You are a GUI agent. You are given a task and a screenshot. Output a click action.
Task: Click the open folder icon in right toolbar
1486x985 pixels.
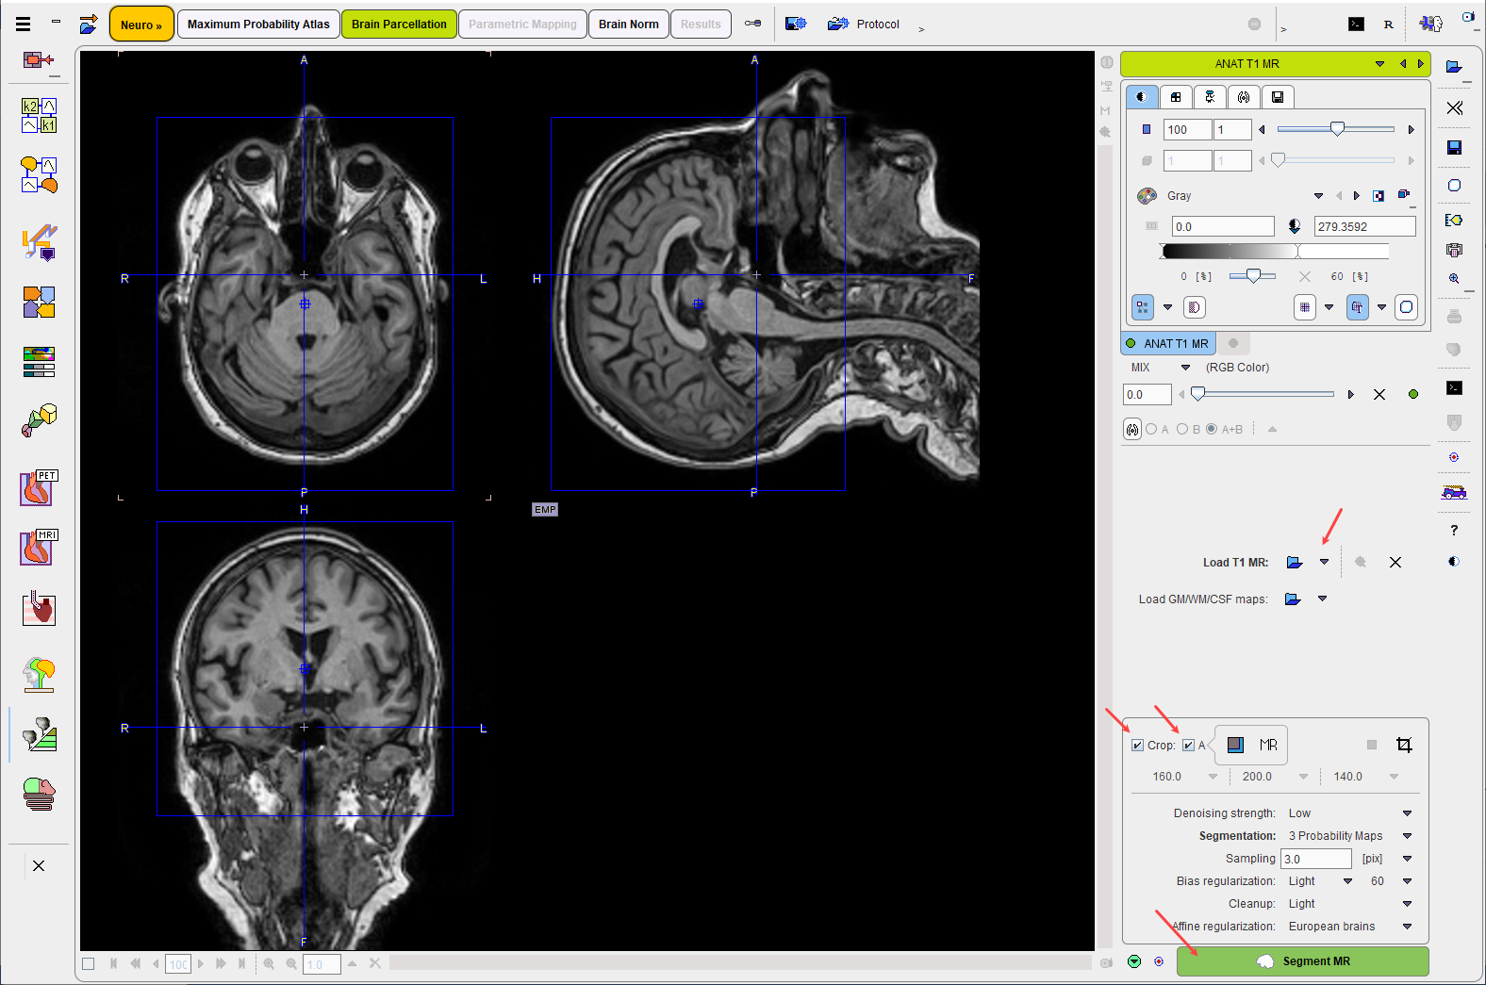pyautogui.click(x=1454, y=66)
